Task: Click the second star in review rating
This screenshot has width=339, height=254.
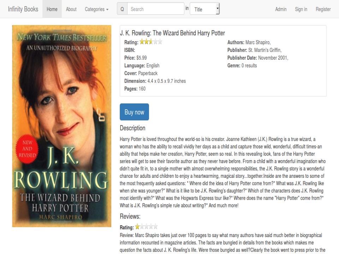Action: click(142, 226)
